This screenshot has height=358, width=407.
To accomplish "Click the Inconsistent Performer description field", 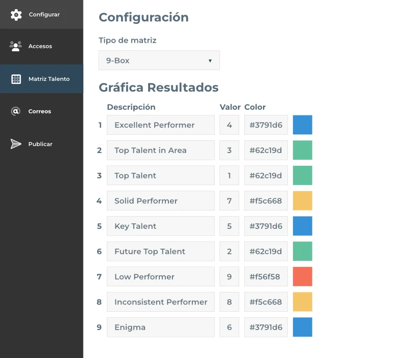I will click(161, 302).
